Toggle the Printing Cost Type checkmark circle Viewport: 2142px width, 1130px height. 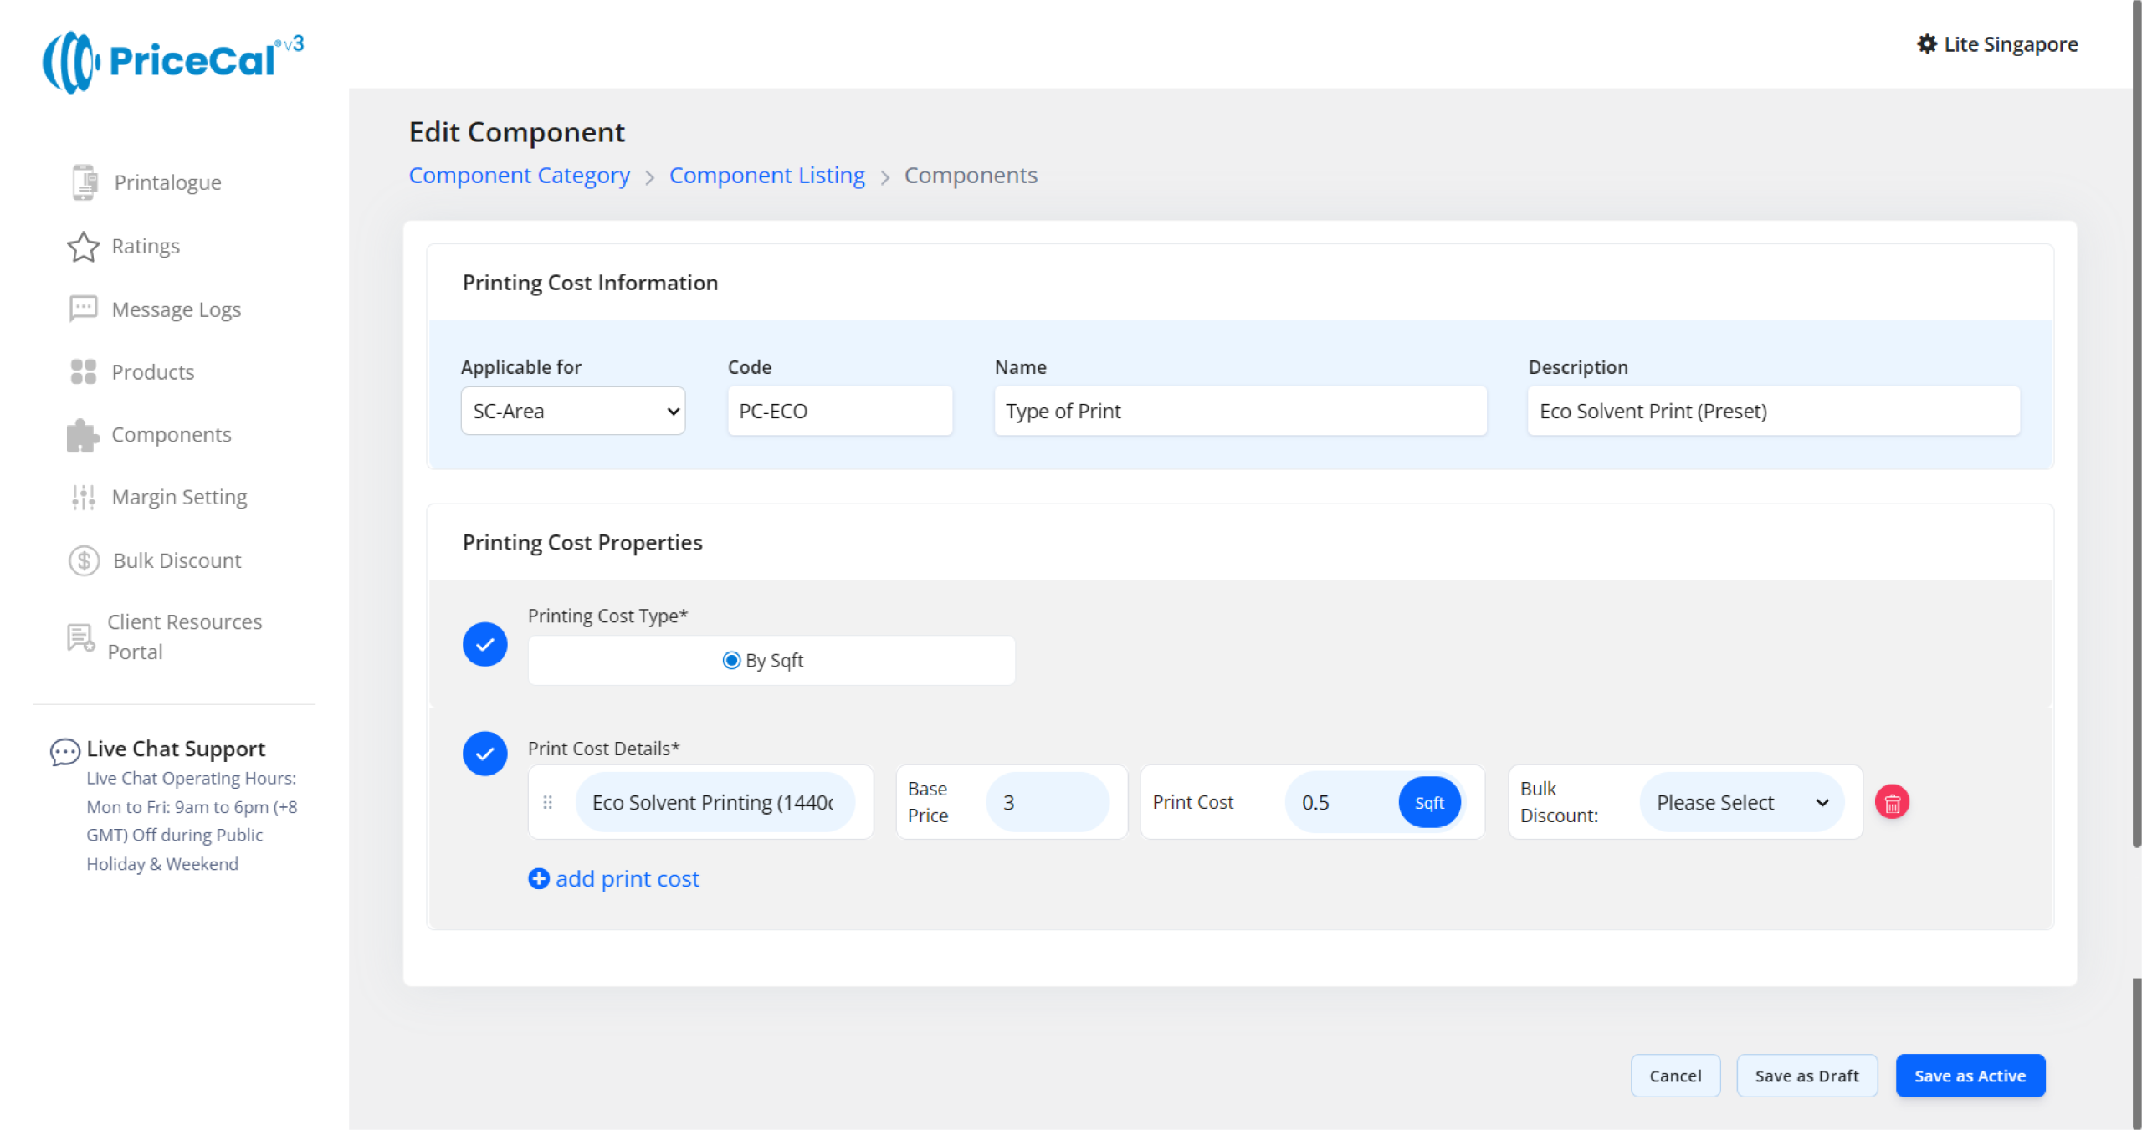tap(485, 644)
